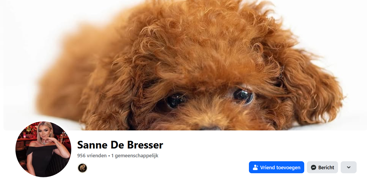The width and height of the screenshot is (367, 178).
Task: Click the Messenger lightning bubble icon
Action: pos(314,167)
